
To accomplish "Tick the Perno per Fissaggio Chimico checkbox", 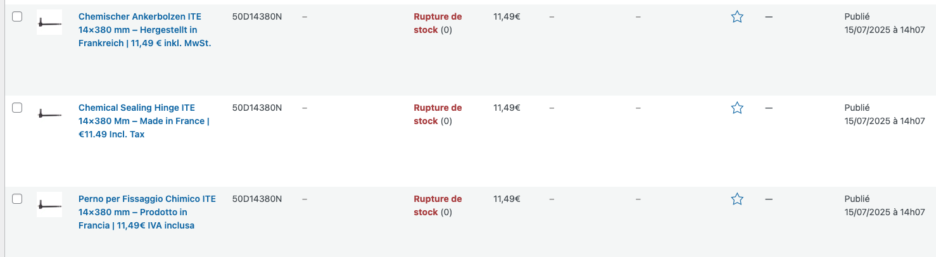I will pyautogui.click(x=18, y=199).
